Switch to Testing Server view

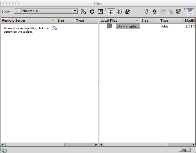[x=119, y=12]
